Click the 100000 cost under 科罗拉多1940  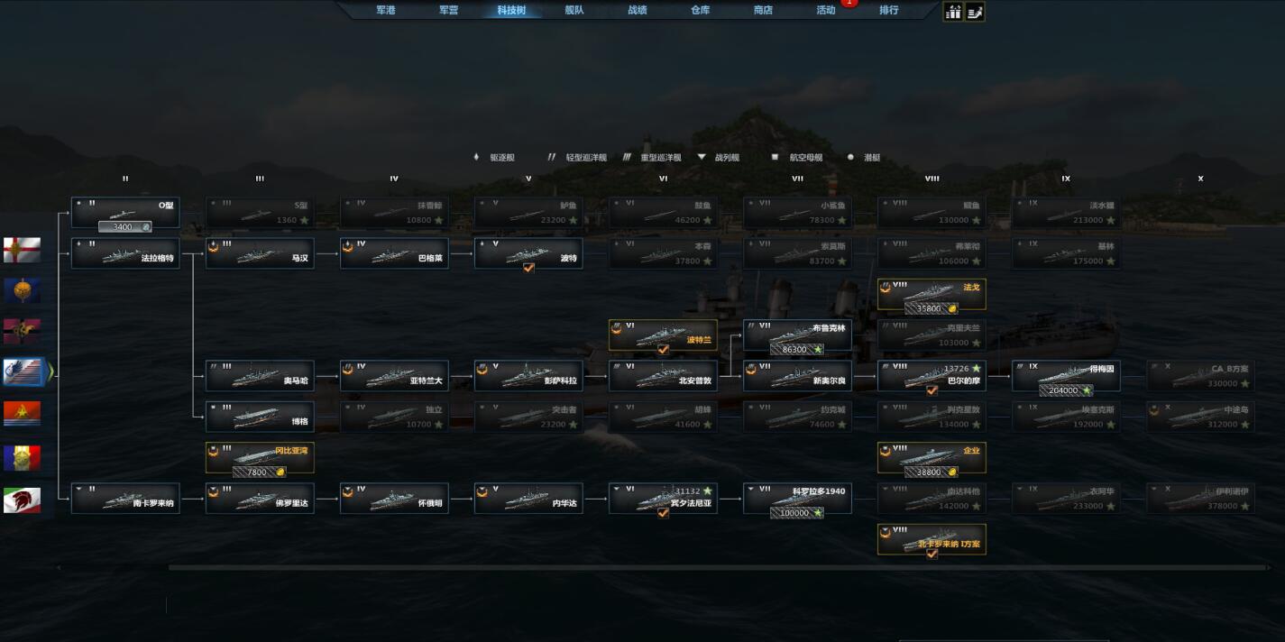click(797, 513)
